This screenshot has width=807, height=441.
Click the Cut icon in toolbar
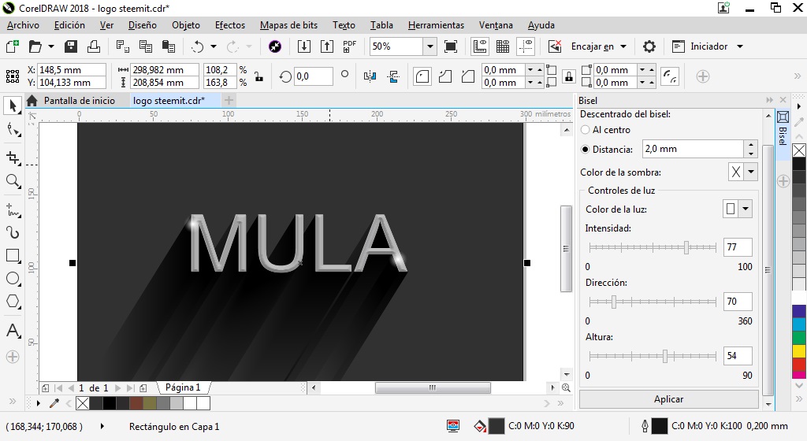(x=122, y=46)
